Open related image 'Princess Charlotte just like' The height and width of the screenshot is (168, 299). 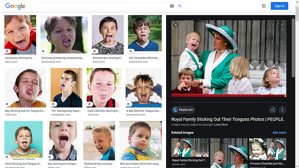(x=268, y=149)
